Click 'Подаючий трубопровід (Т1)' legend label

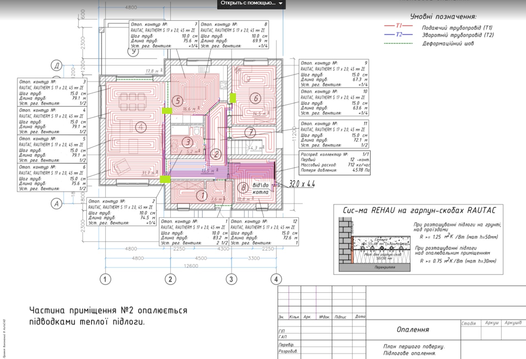click(458, 28)
